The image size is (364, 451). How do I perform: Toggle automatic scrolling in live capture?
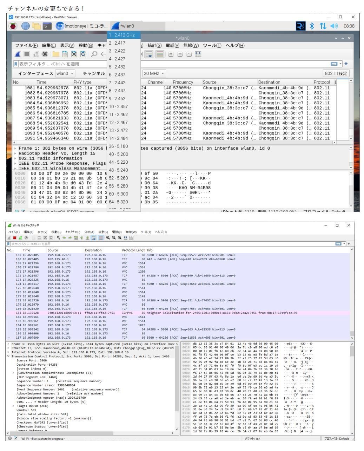[94, 237]
